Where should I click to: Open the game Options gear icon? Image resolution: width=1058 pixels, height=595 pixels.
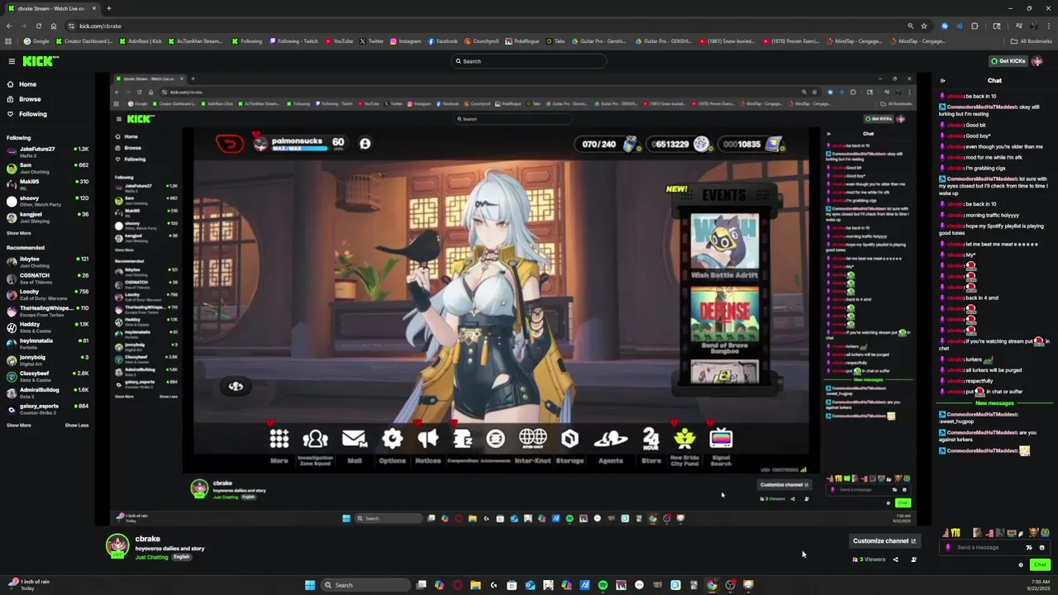click(393, 439)
